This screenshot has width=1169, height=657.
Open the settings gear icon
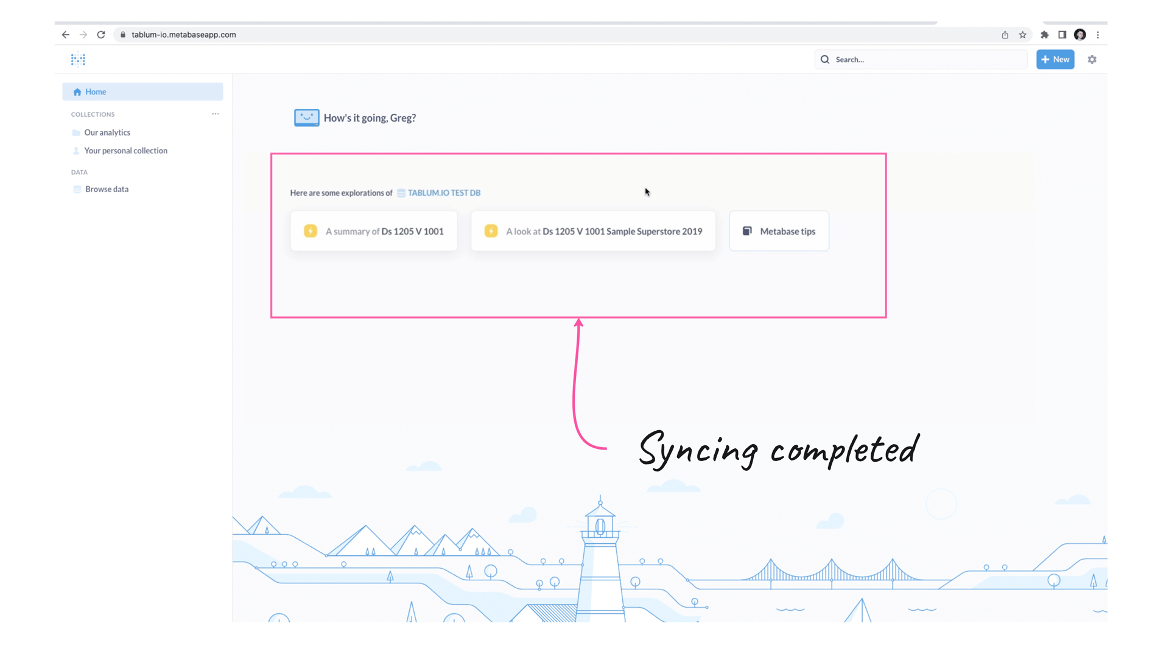coord(1092,60)
